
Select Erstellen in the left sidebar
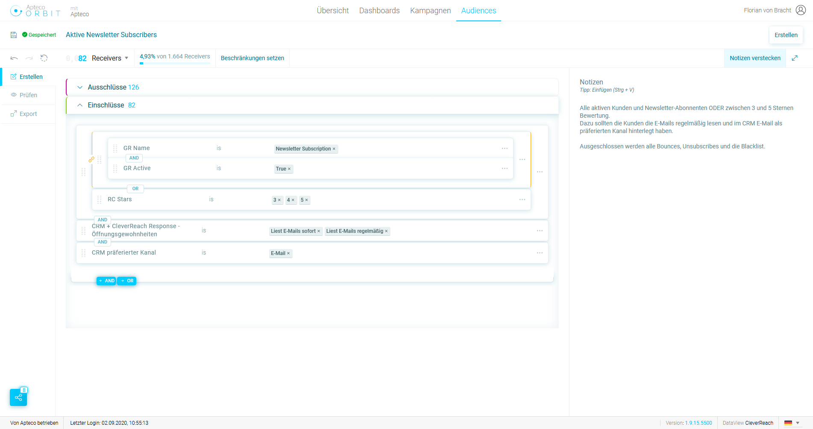(28, 77)
